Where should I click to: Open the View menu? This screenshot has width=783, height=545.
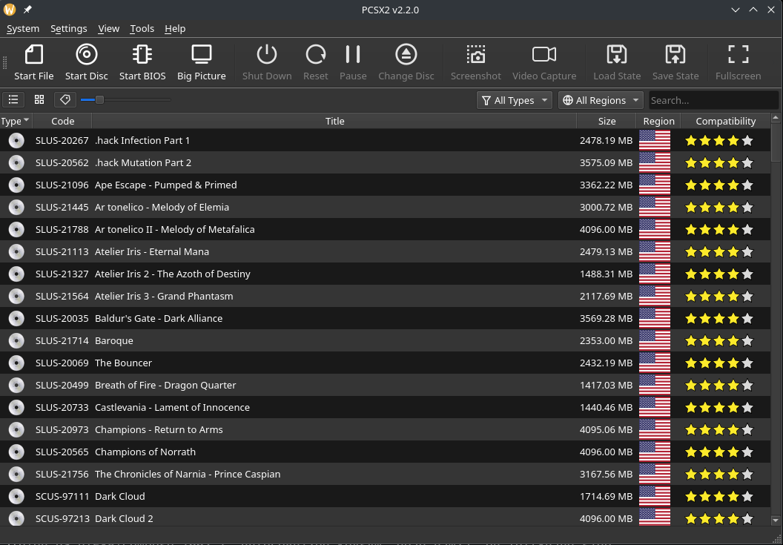[108, 28]
